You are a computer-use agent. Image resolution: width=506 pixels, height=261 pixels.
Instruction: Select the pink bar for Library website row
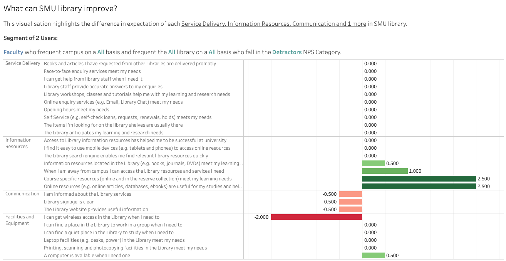(351, 210)
